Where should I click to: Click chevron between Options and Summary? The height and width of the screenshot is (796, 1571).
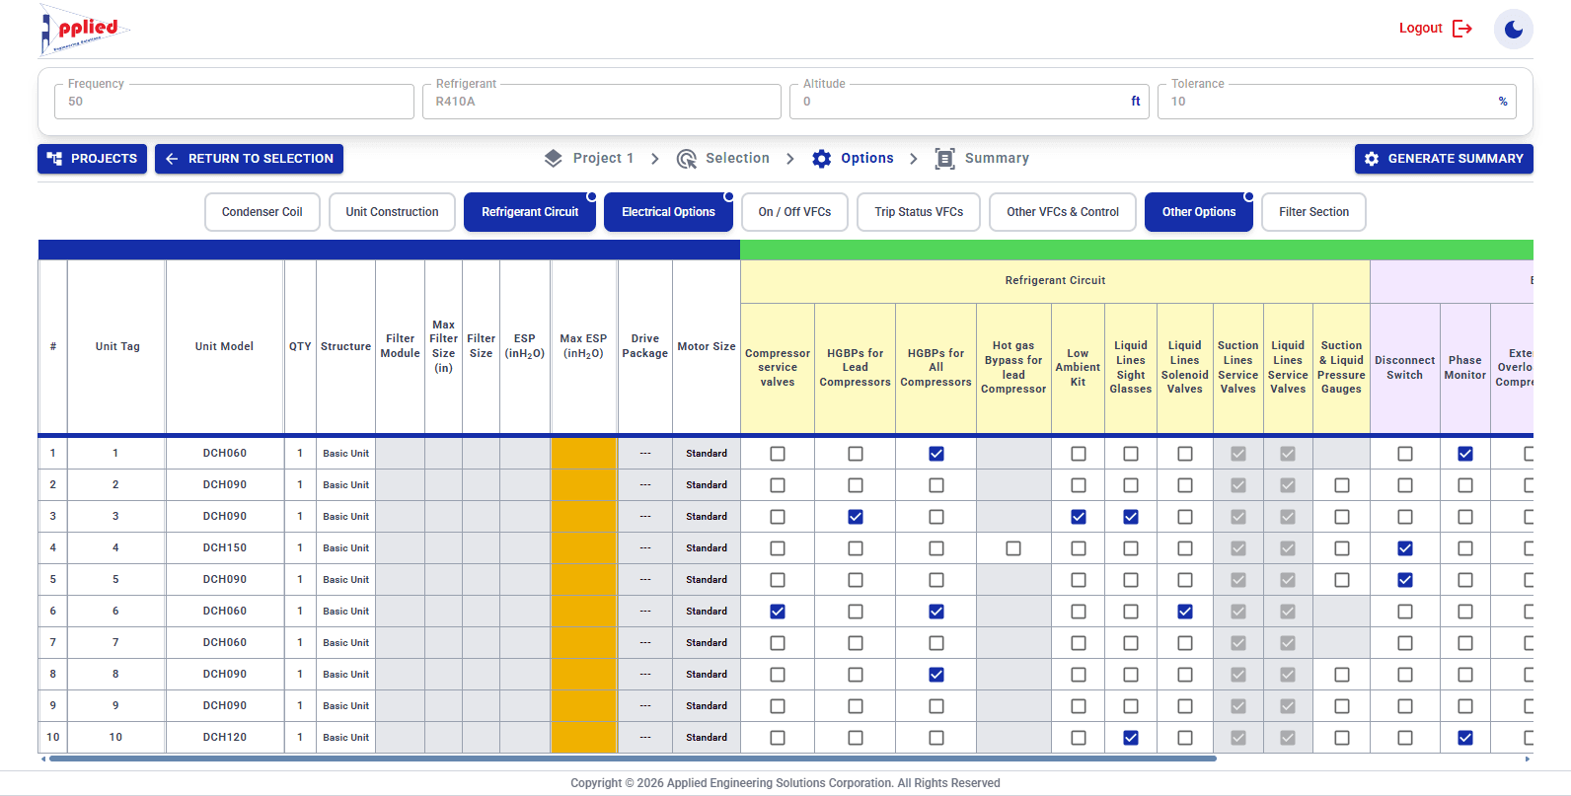click(x=914, y=159)
